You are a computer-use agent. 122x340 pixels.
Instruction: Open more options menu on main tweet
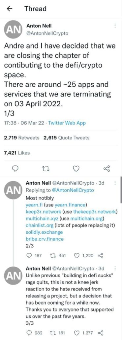(115, 26)
